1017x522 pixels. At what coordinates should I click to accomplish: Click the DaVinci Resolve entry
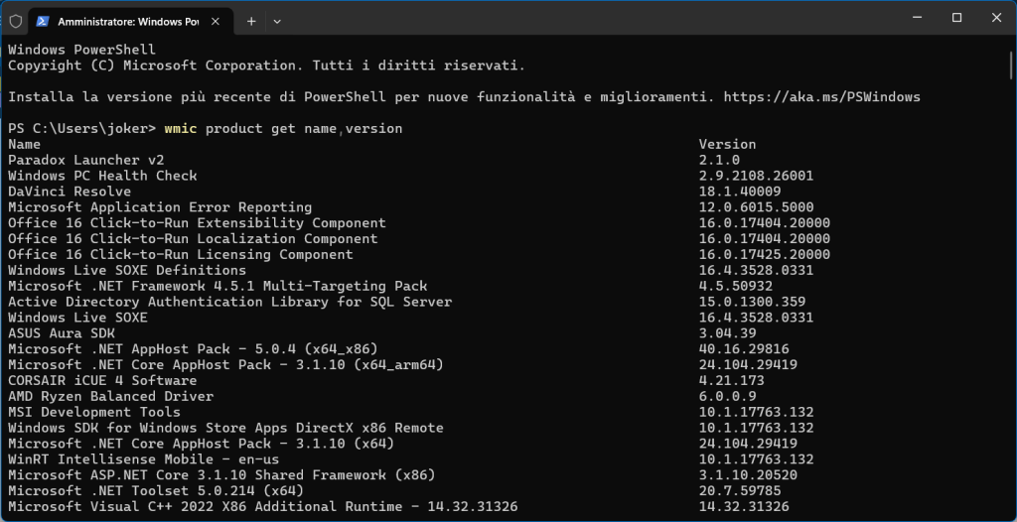click(70, 192)
